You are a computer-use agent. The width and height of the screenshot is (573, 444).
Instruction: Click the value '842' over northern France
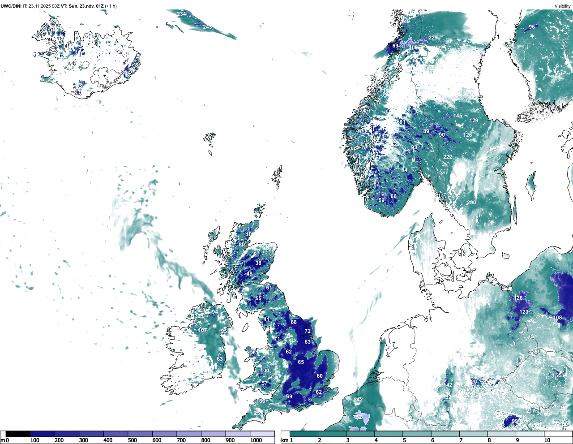tap(358, 400)
